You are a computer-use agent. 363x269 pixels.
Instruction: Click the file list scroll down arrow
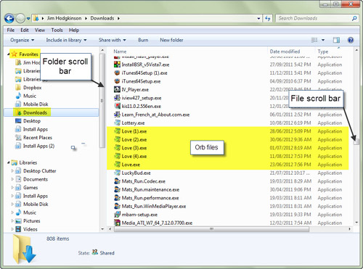point(356,223)
